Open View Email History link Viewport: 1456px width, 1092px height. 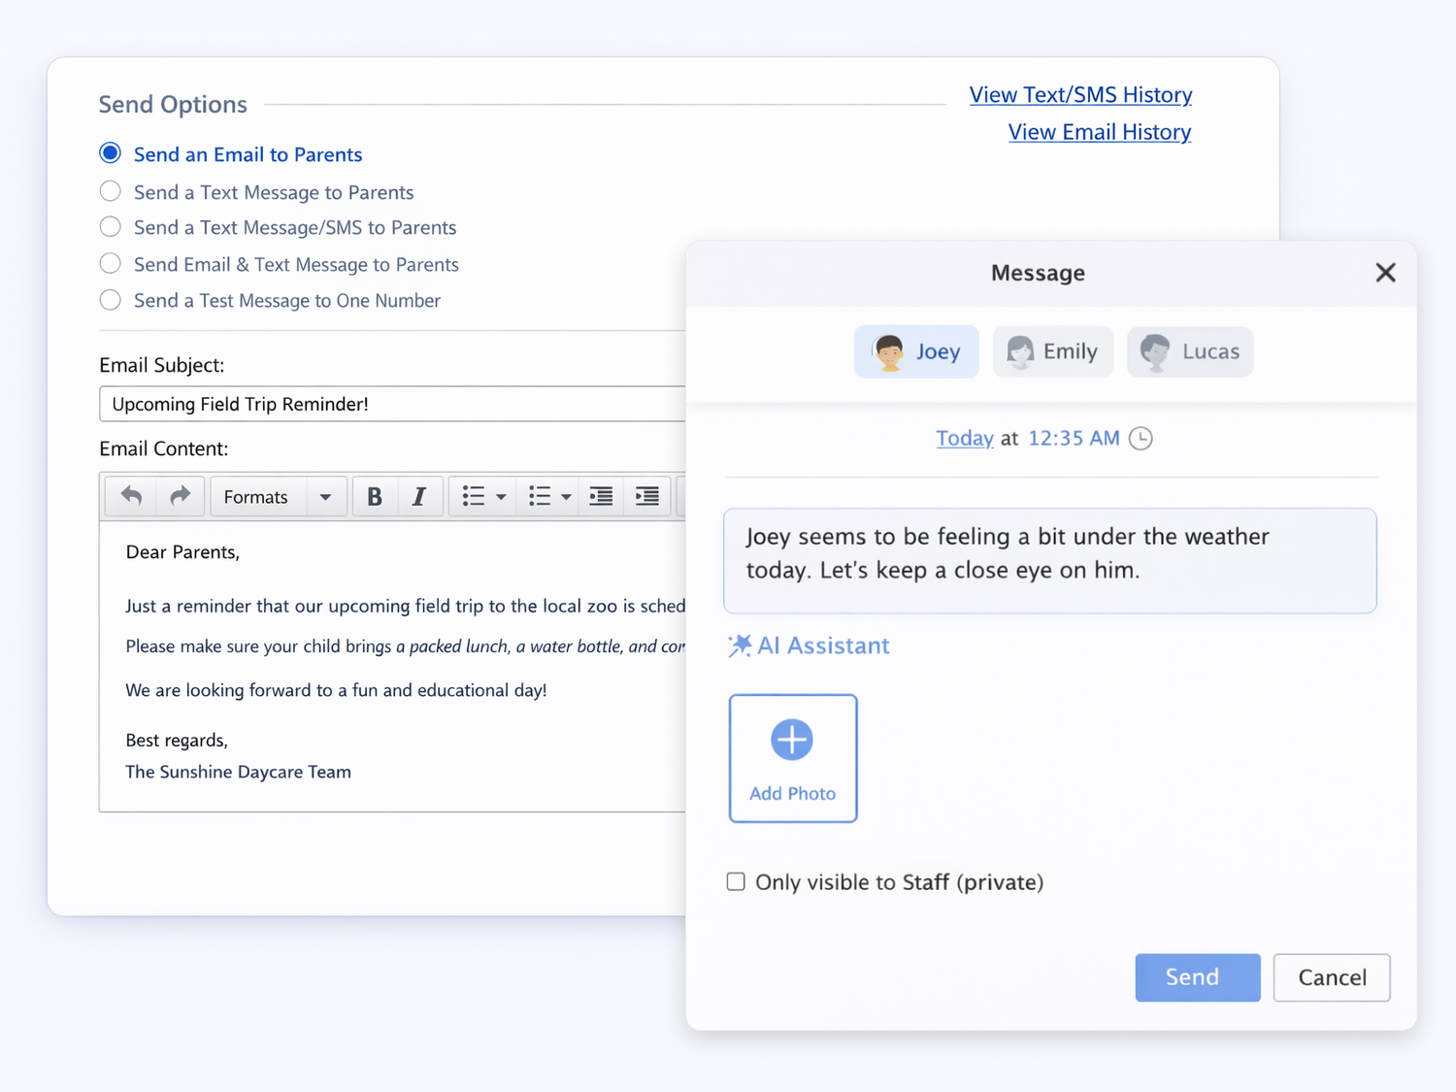pyautogui.click(x=1100, y=131)
